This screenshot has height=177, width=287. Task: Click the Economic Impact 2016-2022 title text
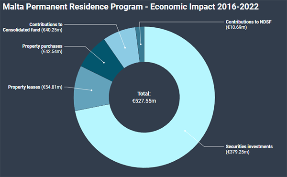click(204, 7)
